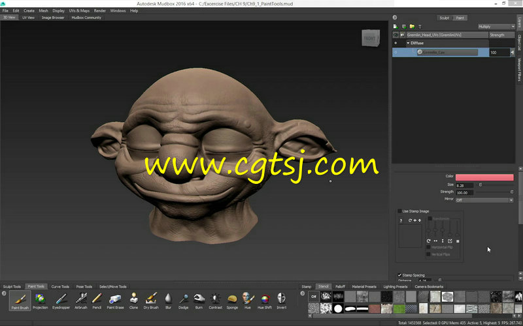Toggle Gremlin_Cav layer visibility dot
Screen dimensions: 523x326
click(x=396, y=52)
